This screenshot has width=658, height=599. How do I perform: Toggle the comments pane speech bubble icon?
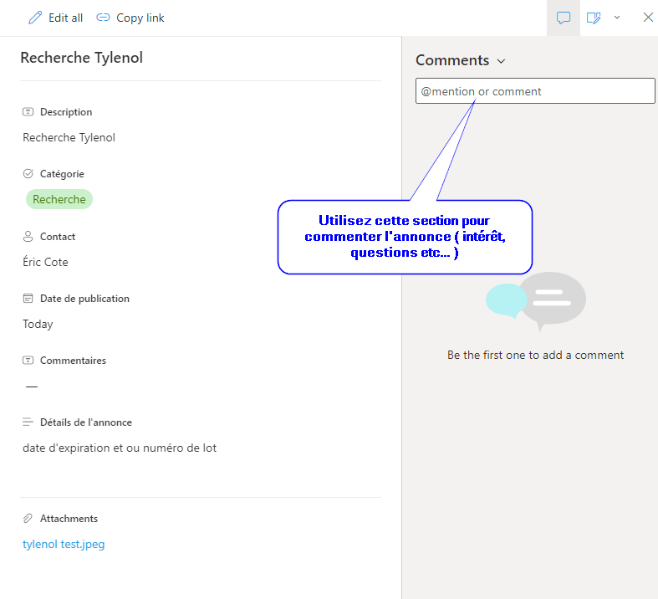[564, 18]
